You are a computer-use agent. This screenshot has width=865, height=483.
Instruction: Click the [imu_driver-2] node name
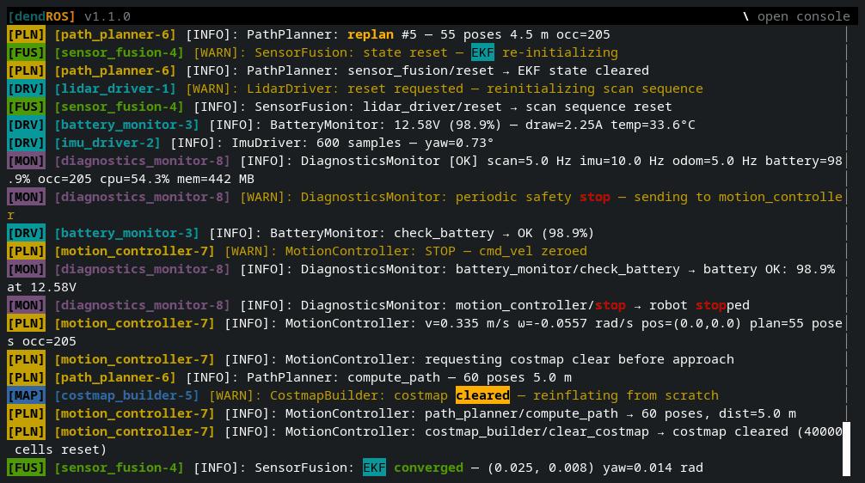pyautogui.click(x=107, y=143)
